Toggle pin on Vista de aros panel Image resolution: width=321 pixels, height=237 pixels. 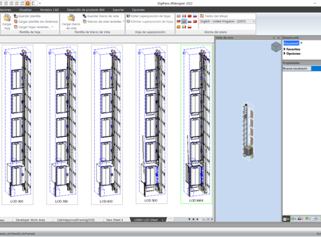click(x=274, y=38)
